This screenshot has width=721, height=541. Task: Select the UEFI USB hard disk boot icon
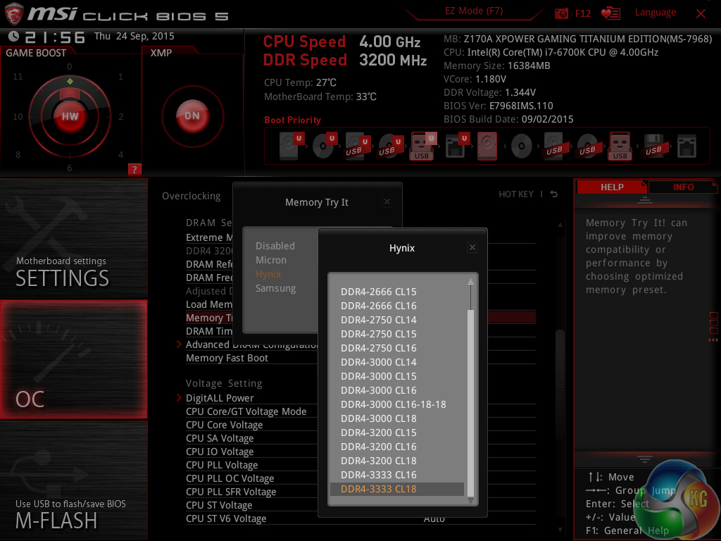tap(358, 146)
